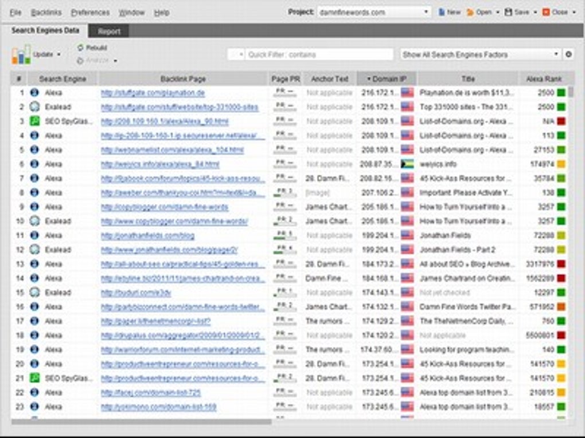Image resolution: width=585 pixels, height=438 pixels.
Task: Open the File menu
Action: coord(15,13)
